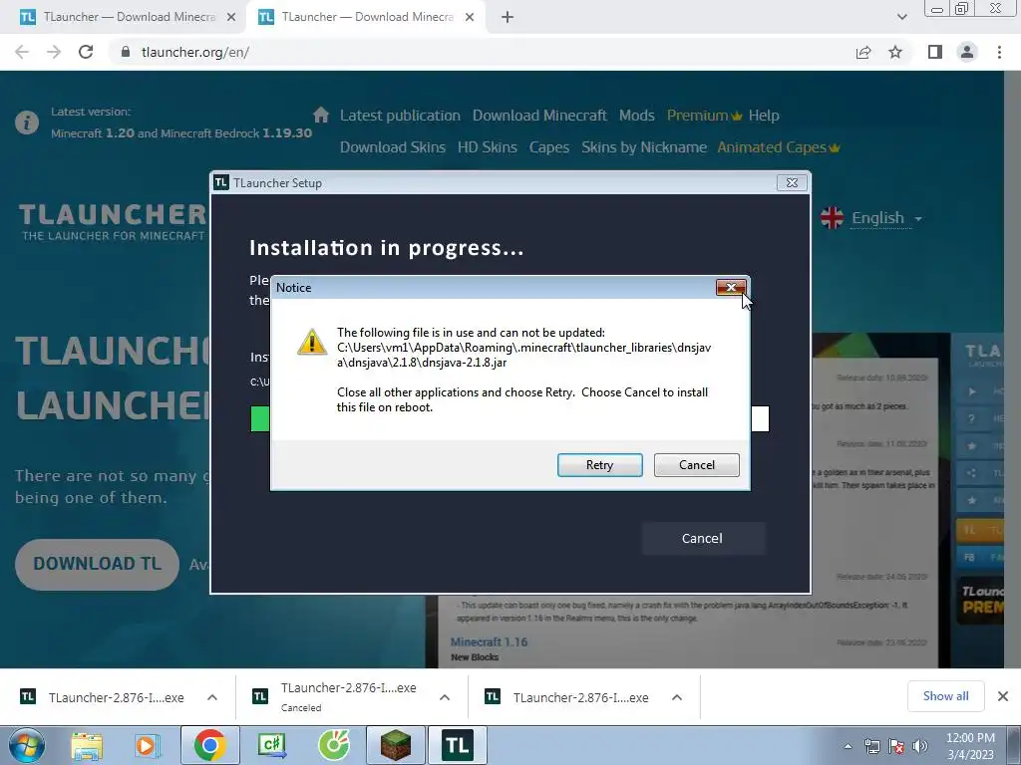Click the installation progress bar

point(510,419)
